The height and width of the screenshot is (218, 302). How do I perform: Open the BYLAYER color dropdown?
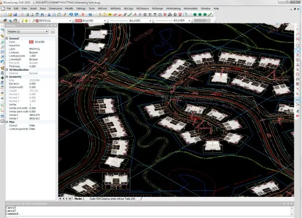pyautogui.click(x=90, y=21)
